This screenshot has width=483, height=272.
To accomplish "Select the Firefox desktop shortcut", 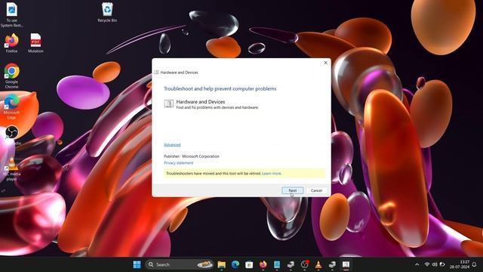I will tap(11, 43).
